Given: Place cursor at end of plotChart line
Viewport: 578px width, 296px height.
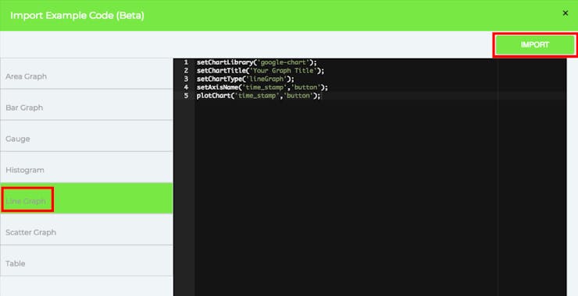Looking at the screenshot, I should coord(321,96).
